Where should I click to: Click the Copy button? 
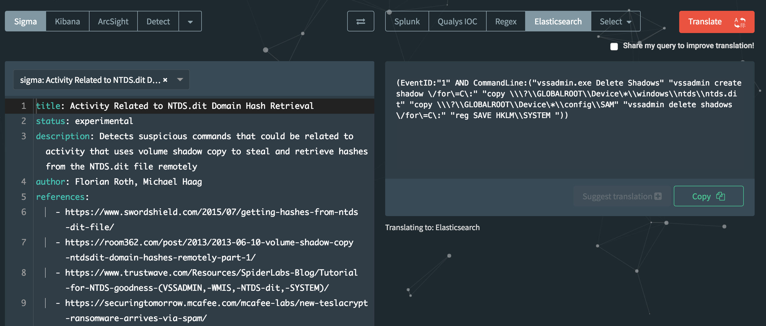point(709,196)
